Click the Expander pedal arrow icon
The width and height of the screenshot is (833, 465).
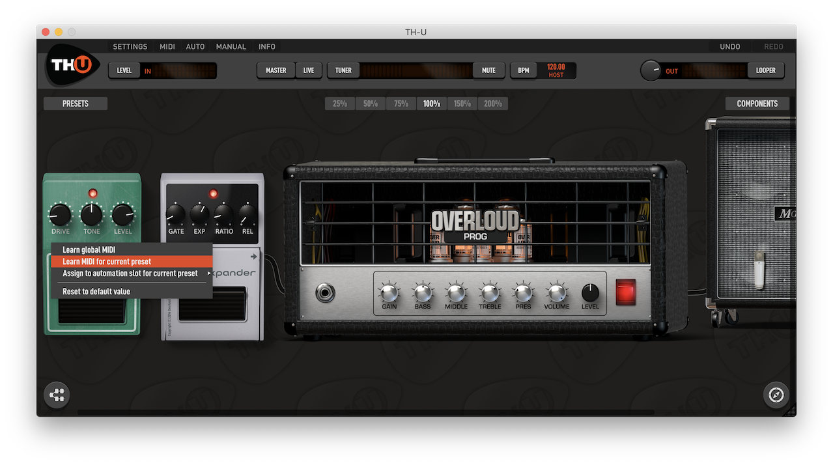pos(255,257)
